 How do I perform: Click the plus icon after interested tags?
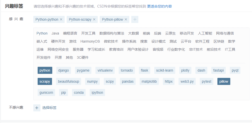[x=135, y=19]
